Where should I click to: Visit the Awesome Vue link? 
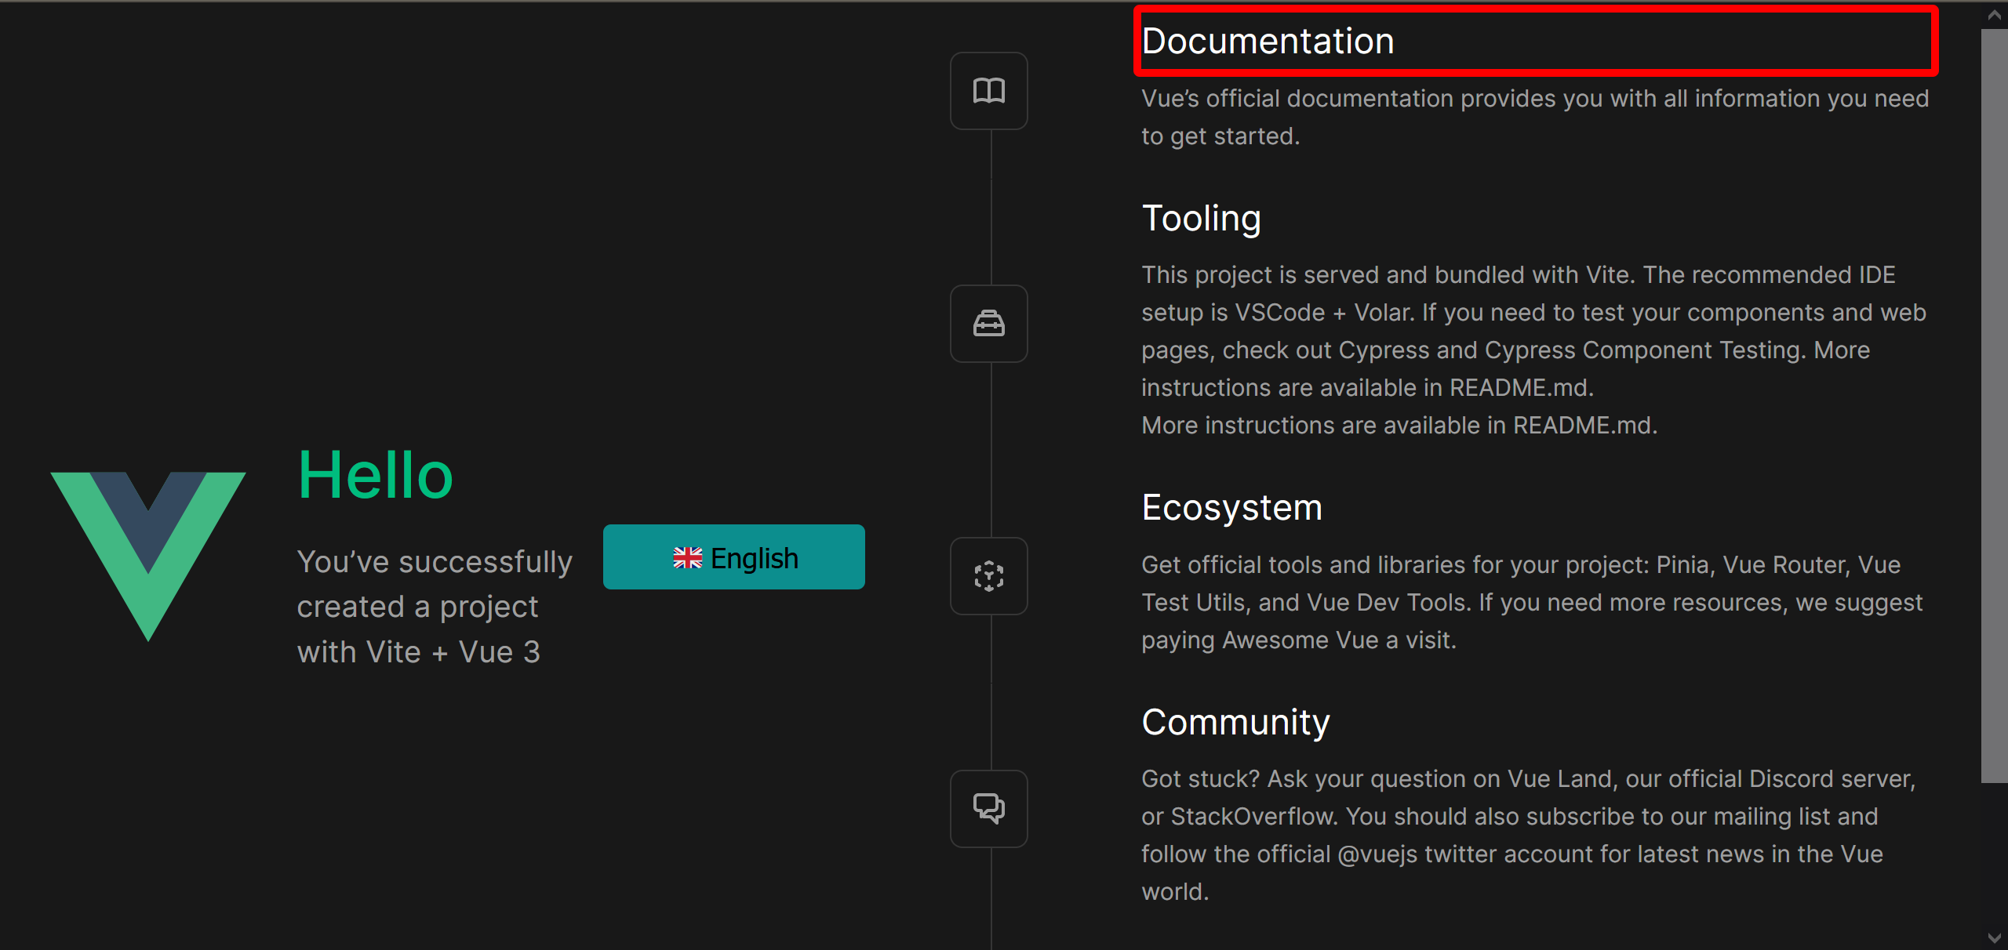coord(1302,639)
